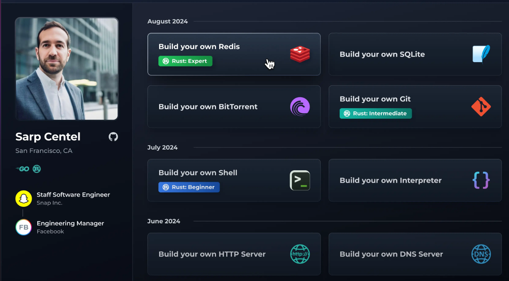Viewport: 509px width, 281px height.
Task: Open Build your own BitTorrent title
Action: [x=208, y=107]
